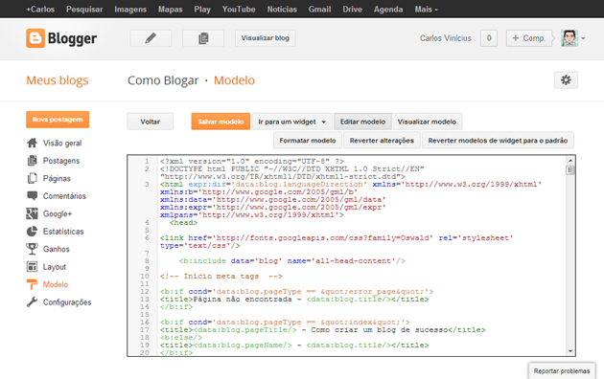Open Gmail in Google bar
Viewport: 604px width, 379px height.
319,10
